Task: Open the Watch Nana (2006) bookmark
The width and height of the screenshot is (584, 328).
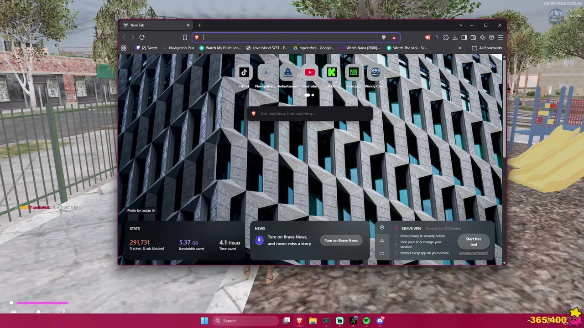Action: click(360, 48)
